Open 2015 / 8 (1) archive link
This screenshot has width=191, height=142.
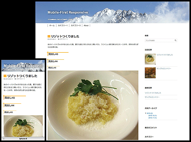coord(152,115)
